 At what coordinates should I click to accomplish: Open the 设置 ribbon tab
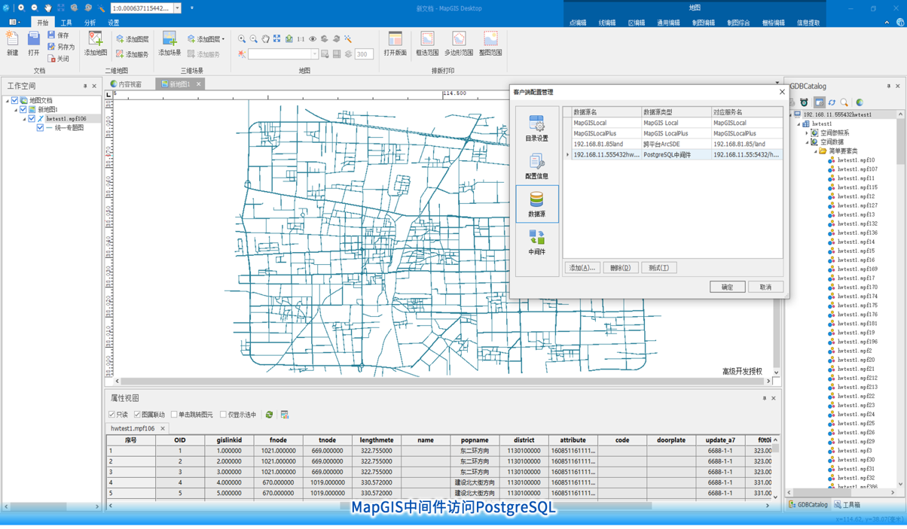(x=113, y=23)
